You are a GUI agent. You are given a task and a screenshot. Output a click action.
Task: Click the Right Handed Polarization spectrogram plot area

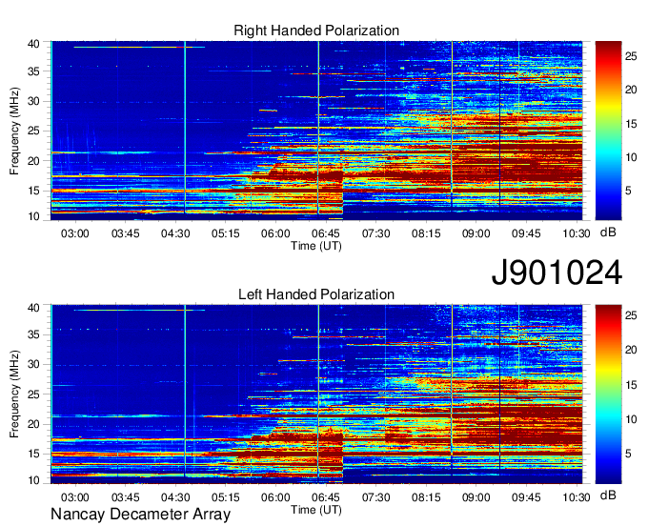pyautogui.click(x=316, y=131)
